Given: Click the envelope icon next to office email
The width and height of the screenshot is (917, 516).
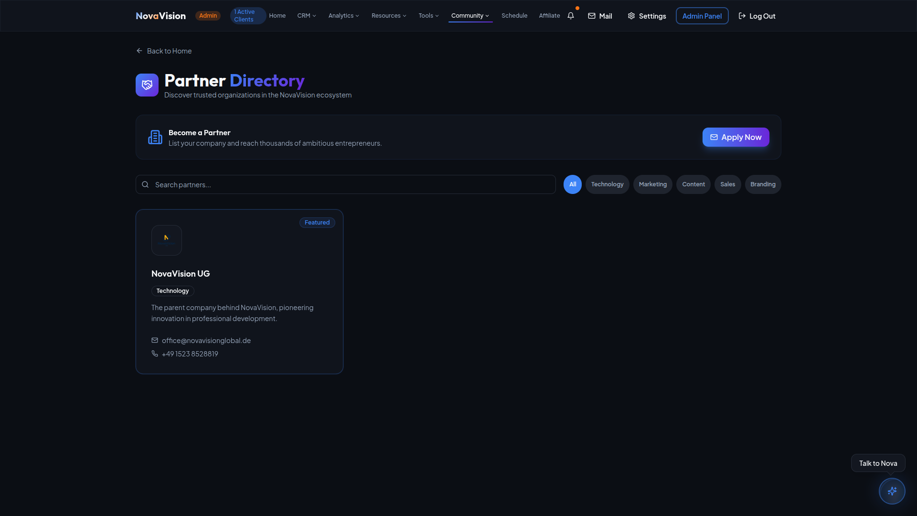Looking at the screenshot, I should (x=155, y=341).
